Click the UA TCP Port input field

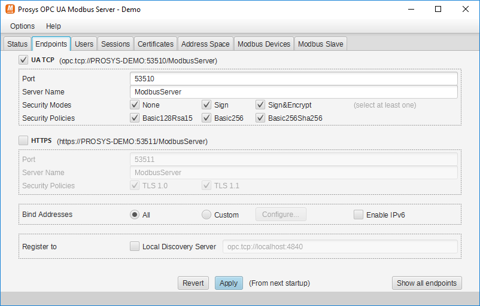pos(293,78)
